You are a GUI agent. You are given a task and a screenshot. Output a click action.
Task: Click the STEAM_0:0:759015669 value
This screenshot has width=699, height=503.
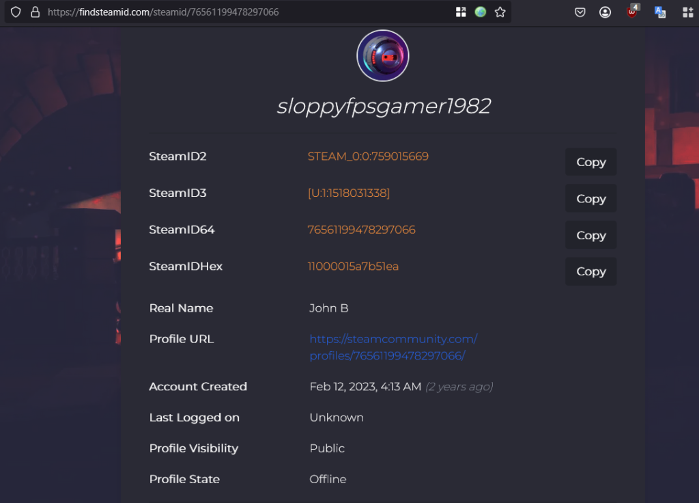click(x=368, y=157)
